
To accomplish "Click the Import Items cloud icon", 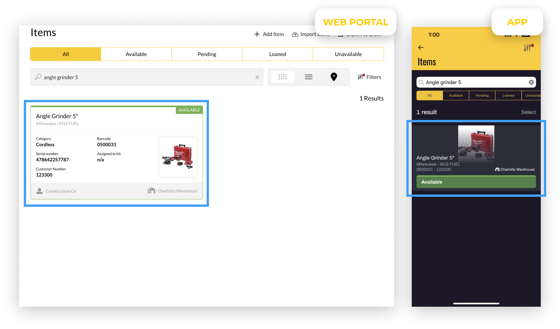I will [295, 35].
